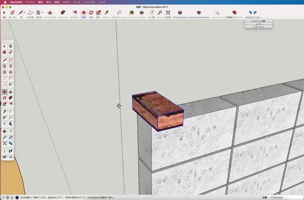304x200 pixels.
Task: Activate the Position Camera tool in left palette
Action: (x=4, y=151)
